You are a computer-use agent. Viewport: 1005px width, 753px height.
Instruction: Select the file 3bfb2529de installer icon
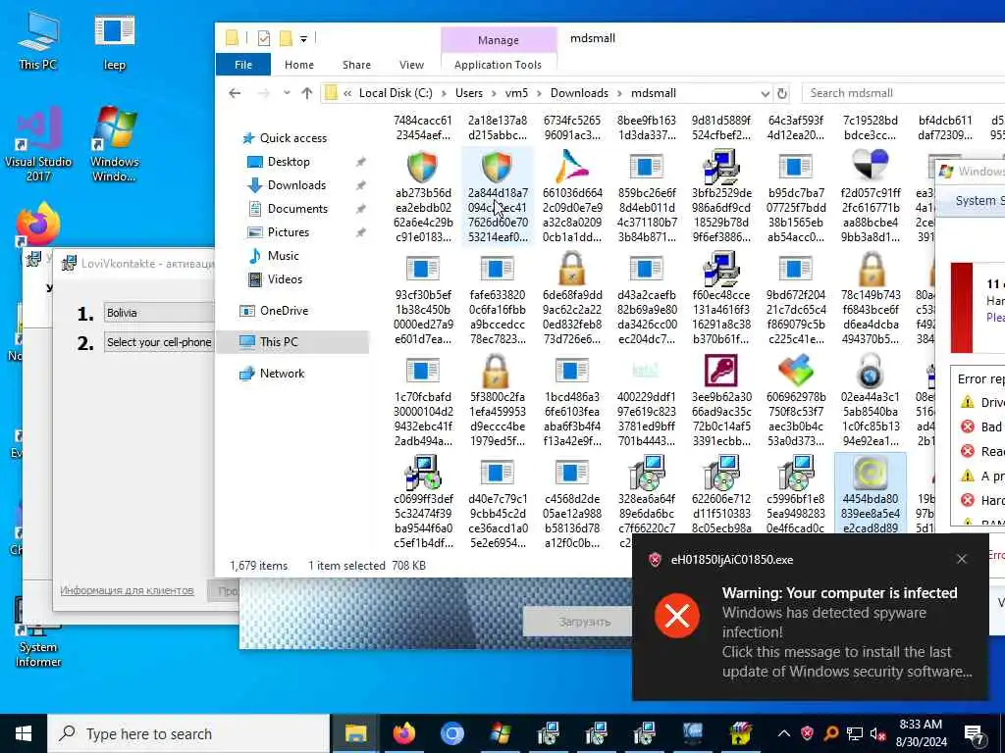[721, 196]
